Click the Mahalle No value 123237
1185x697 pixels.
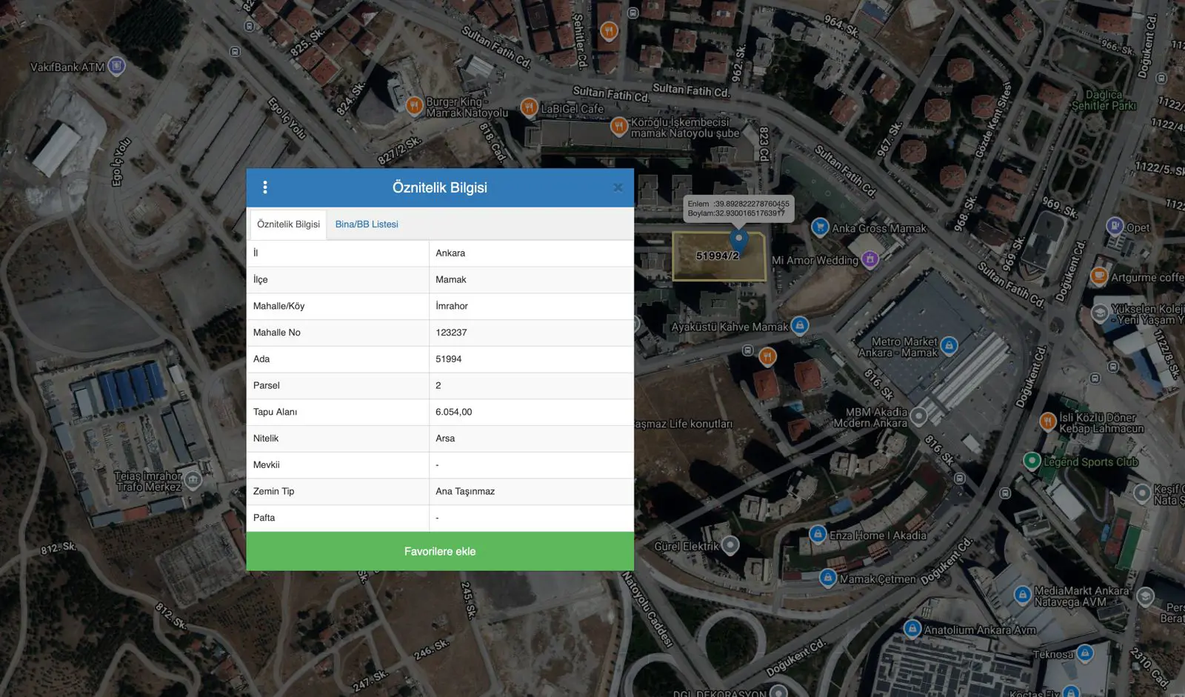(451, 333)
